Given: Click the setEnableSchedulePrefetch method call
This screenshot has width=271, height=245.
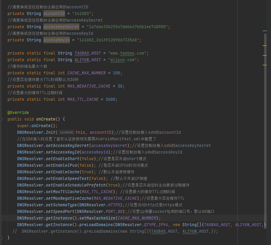Looking at the screenshot, I should pos(76,185).
